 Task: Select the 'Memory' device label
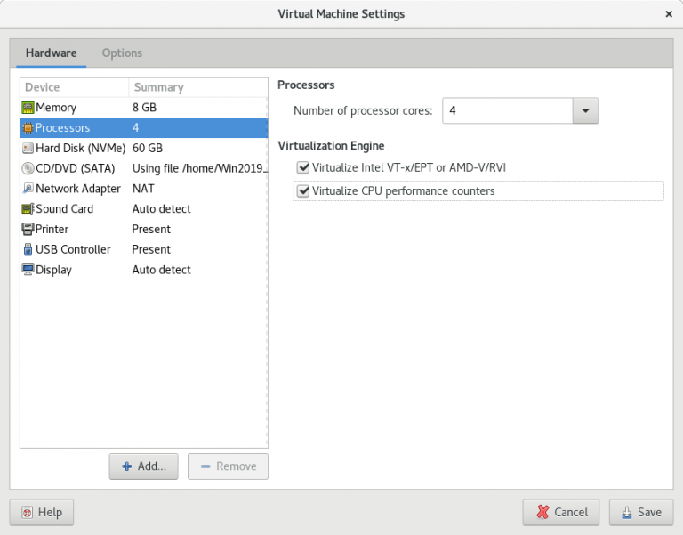[56, 108]
